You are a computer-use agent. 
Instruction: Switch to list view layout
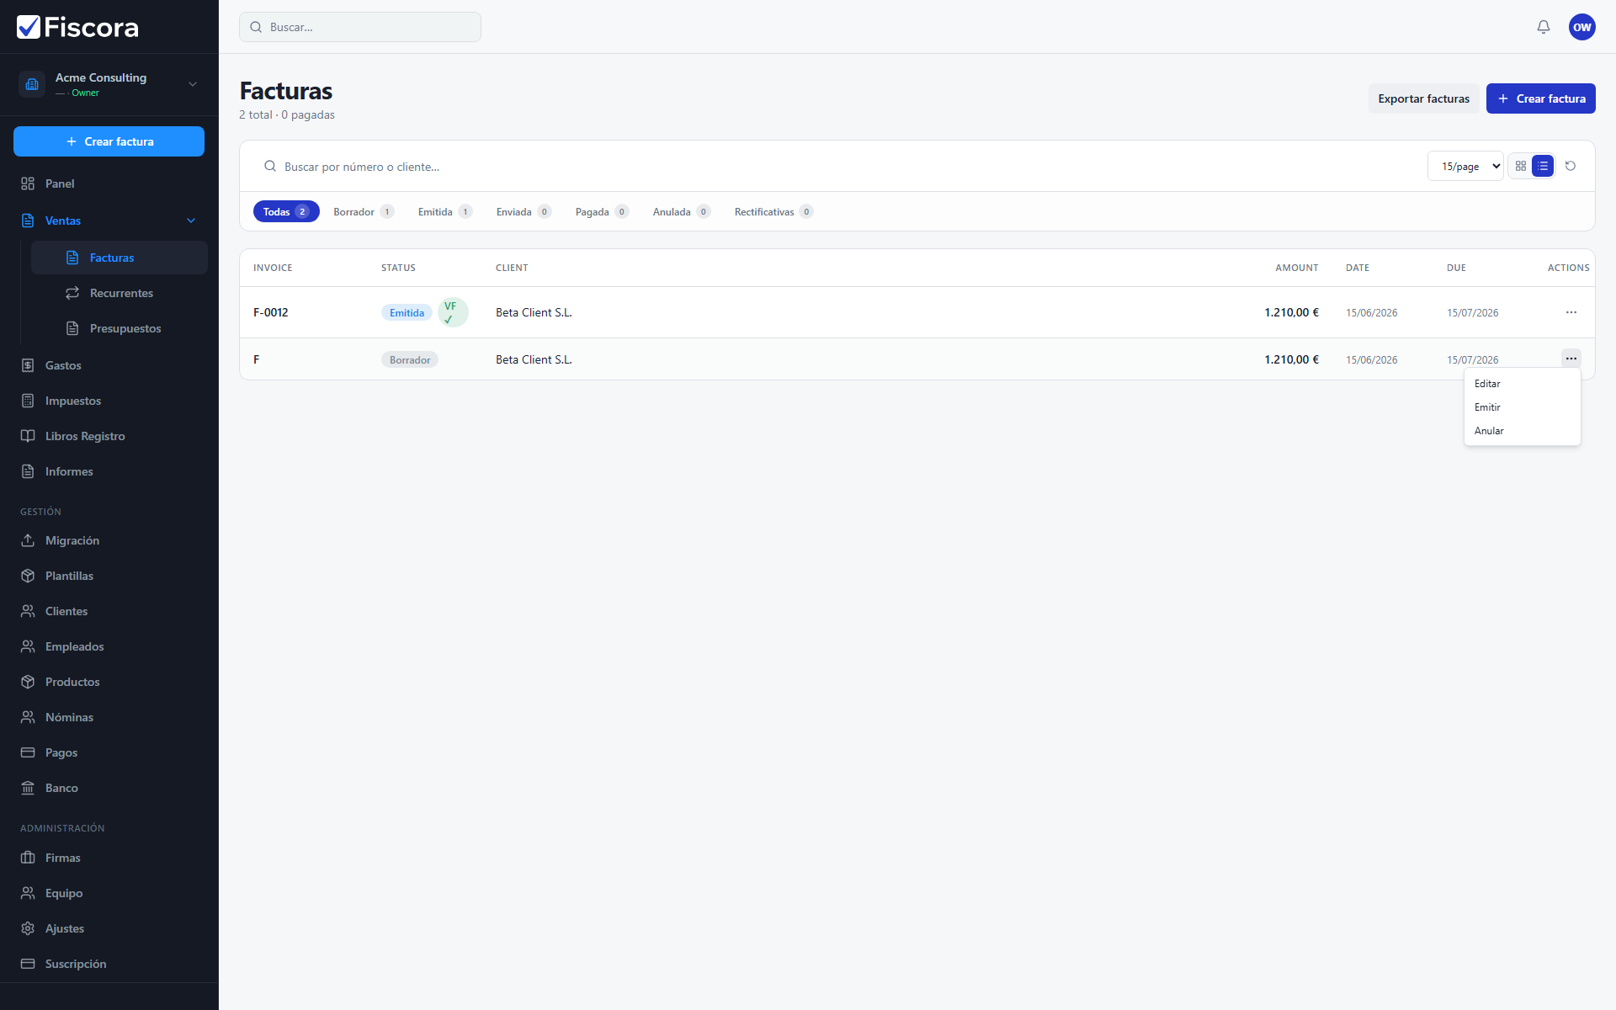pyautogui.click(x=1542, y=167)
